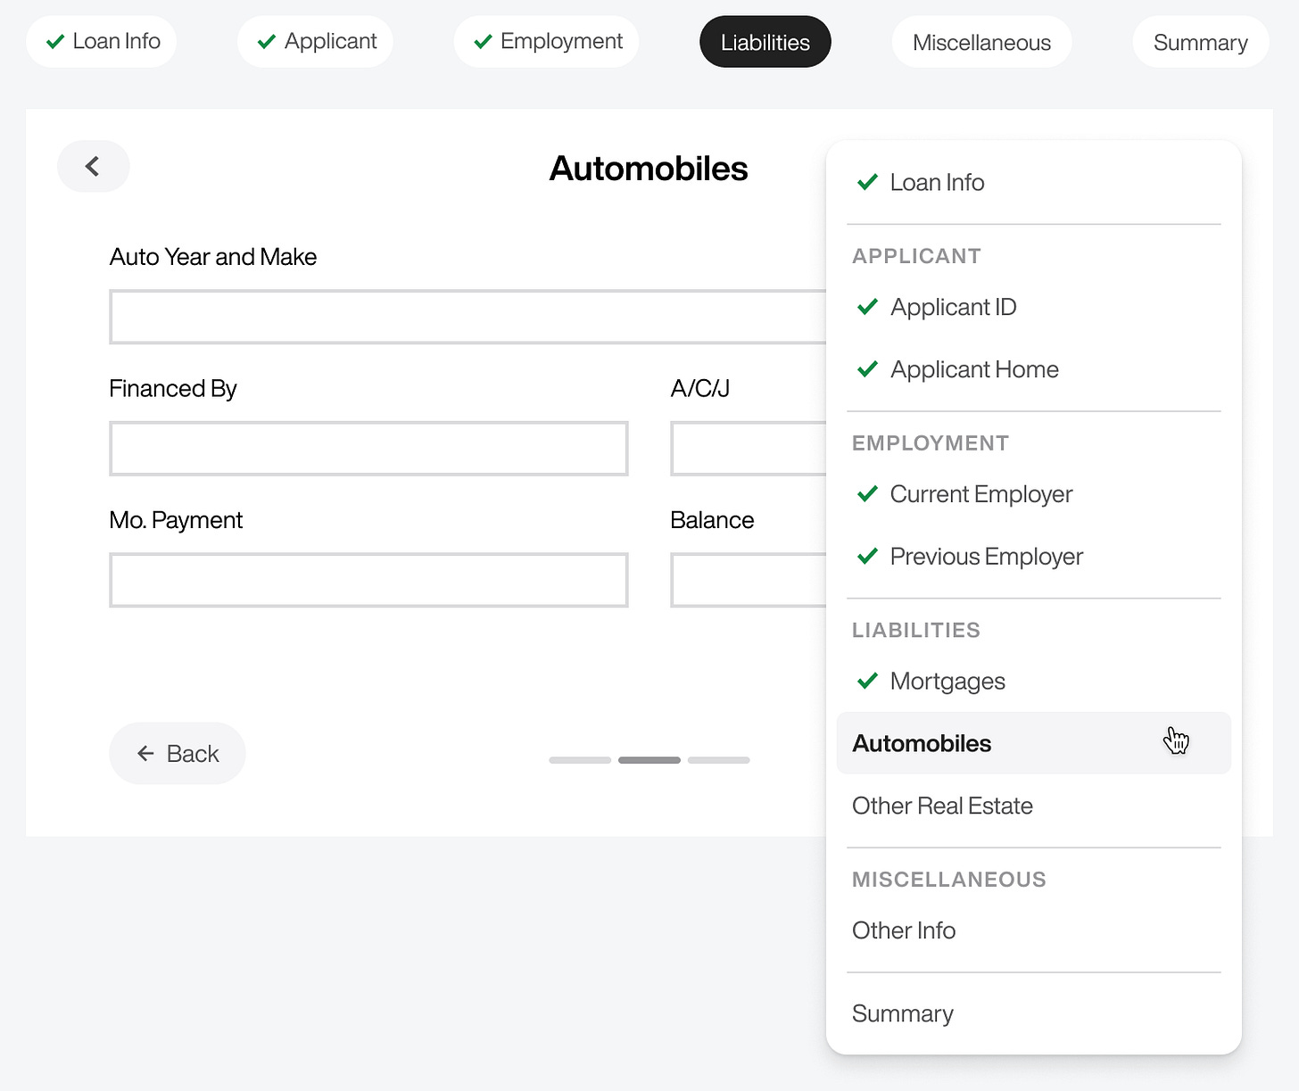Select Loan Info in the dropdown menu

pyautogui.click(x=937, y=183)
